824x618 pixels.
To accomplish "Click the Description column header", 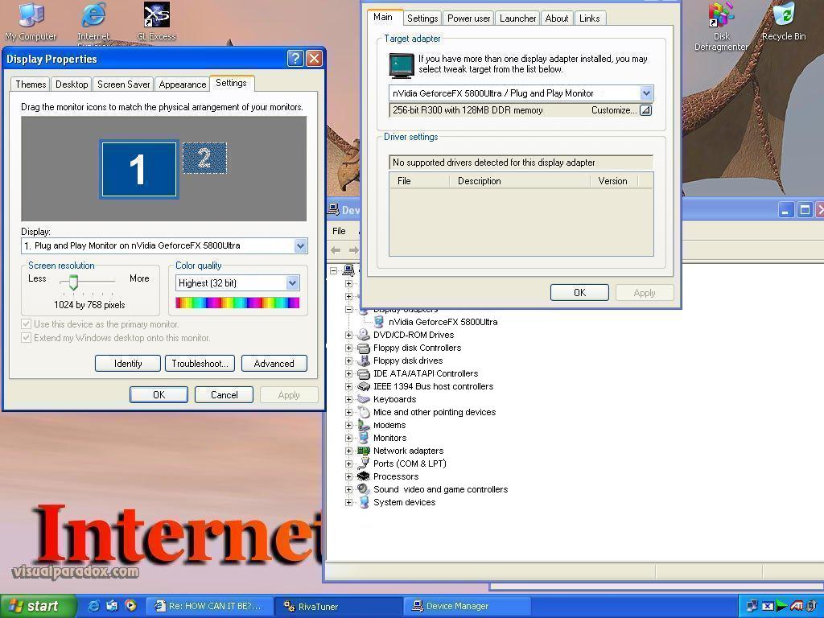I will (x=520, y=181).
